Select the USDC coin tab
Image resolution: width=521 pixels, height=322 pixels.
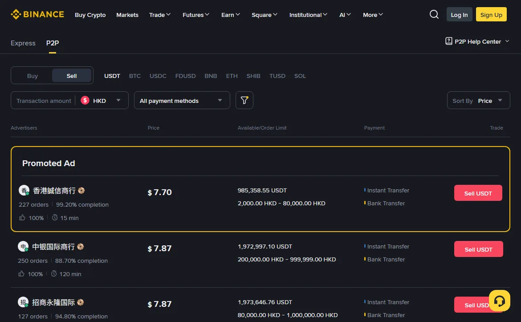158,76
